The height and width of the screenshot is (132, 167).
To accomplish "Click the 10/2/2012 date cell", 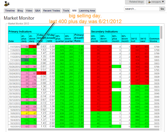I will point(15,127).
